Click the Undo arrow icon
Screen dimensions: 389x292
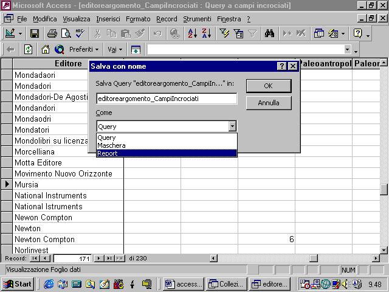pyautogui.click(x=157, y=33)
